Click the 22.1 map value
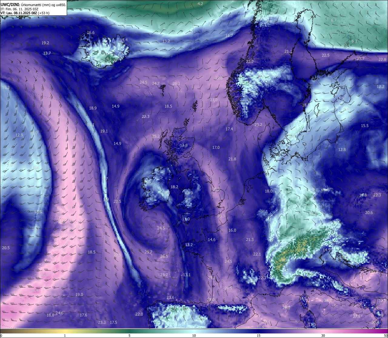The image size is (388, 338). (x=257, y=254)
